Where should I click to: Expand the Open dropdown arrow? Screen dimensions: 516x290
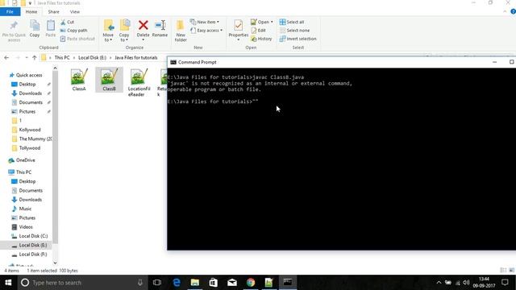pos(272,22)
